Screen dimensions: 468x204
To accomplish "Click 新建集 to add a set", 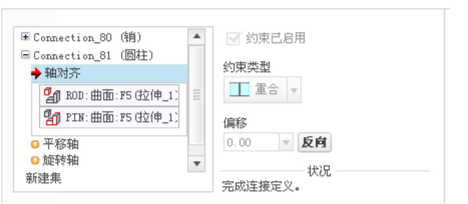I will tap(44, 179).
